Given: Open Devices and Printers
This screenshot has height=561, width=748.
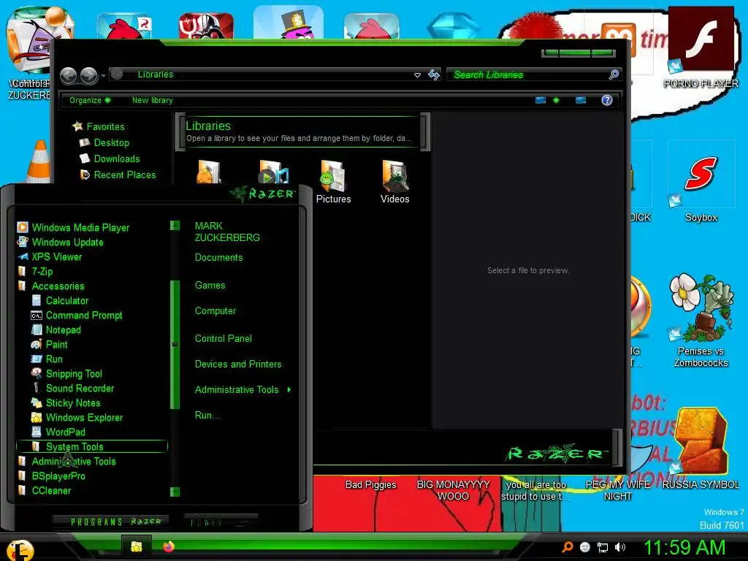Looking at the screenshot, I should [x=238, y=364].
